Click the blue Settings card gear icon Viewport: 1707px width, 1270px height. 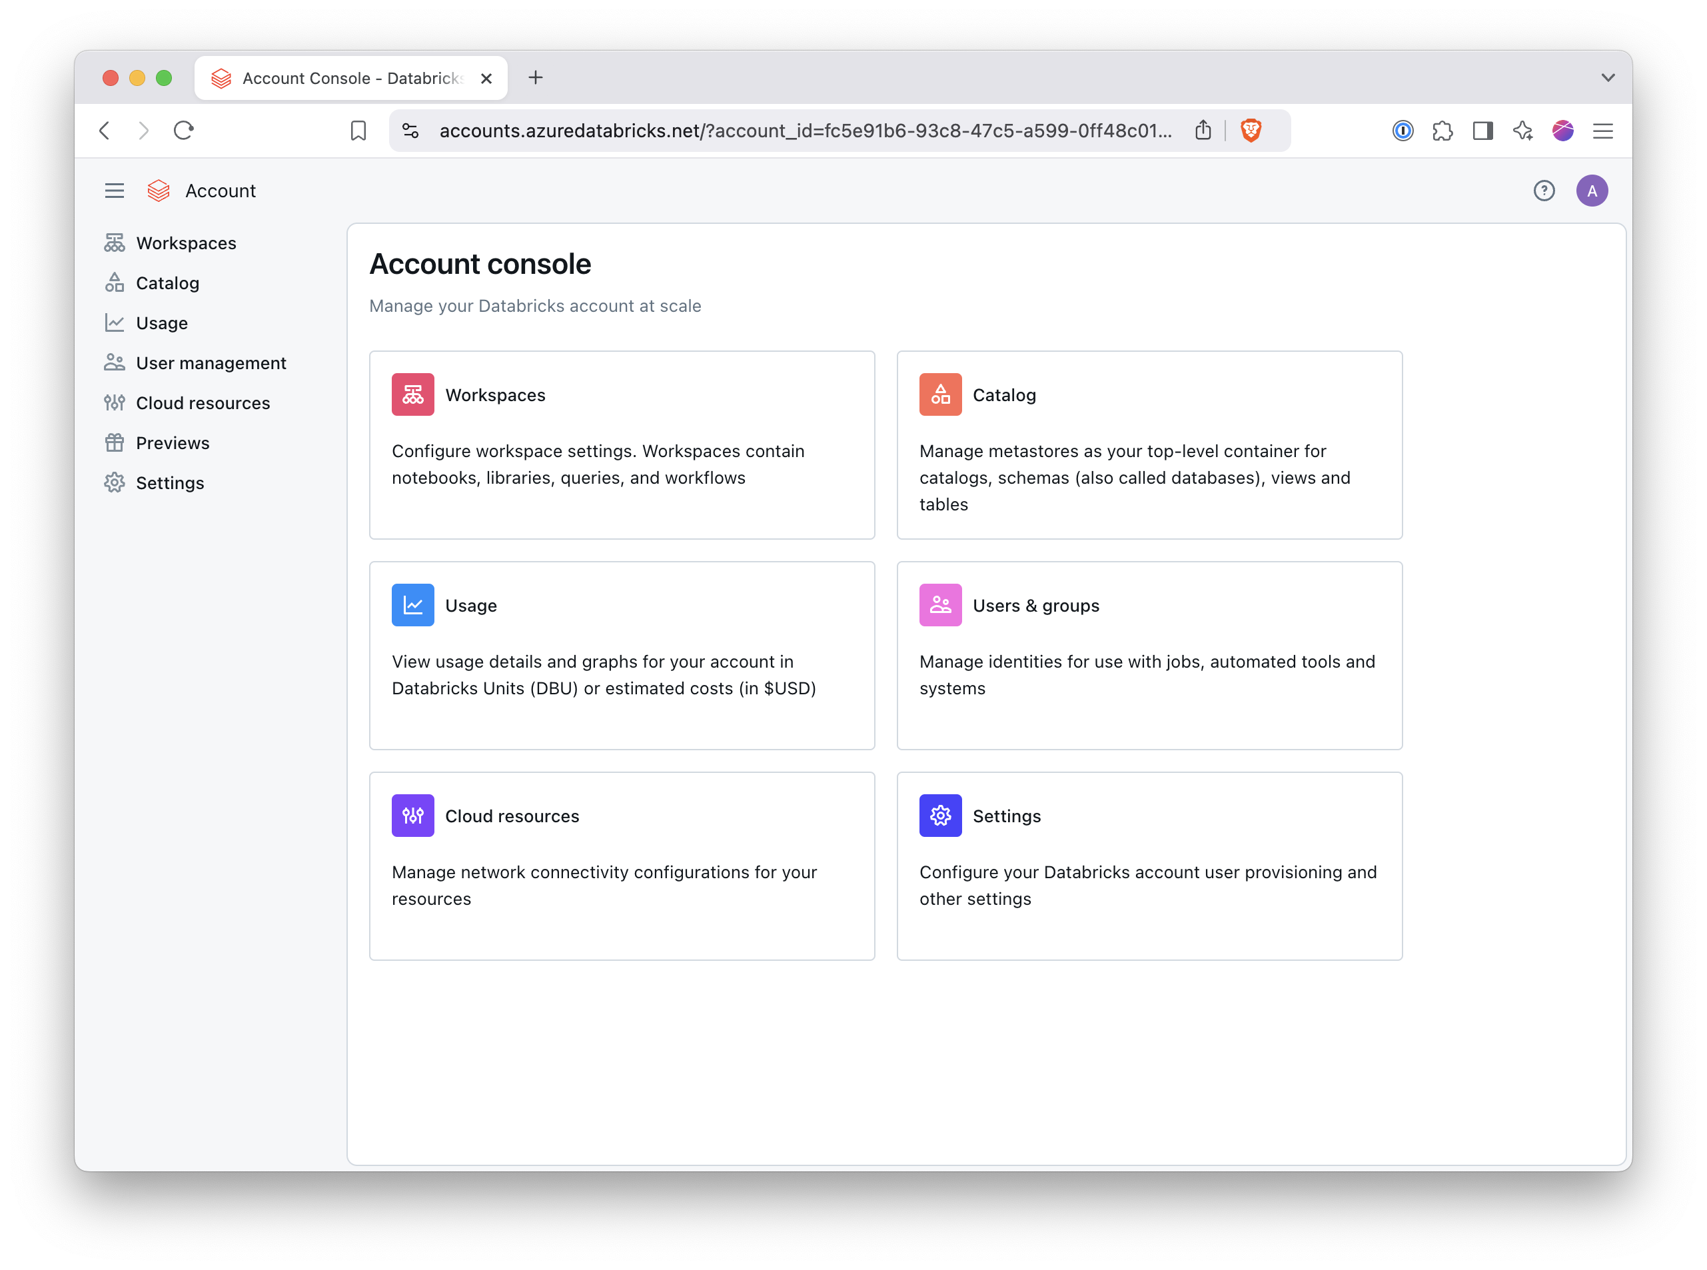(x=940, y=816)
